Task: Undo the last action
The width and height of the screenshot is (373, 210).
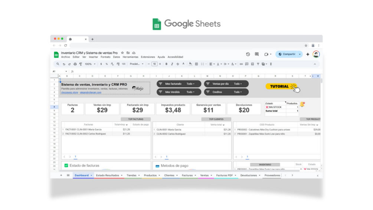Action: point(64,64)
